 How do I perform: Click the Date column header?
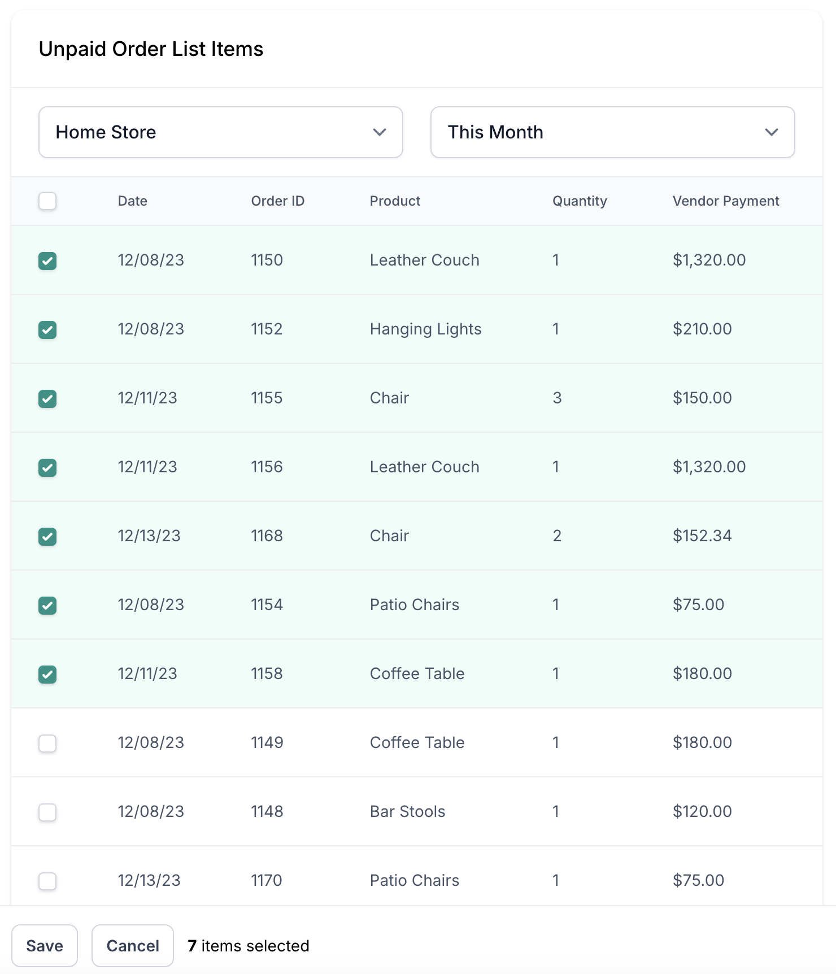click(x=133, y=201)
